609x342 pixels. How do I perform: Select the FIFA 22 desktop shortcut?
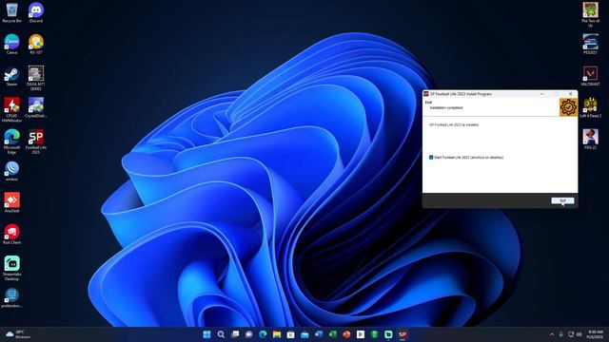[x=590, y=140]
